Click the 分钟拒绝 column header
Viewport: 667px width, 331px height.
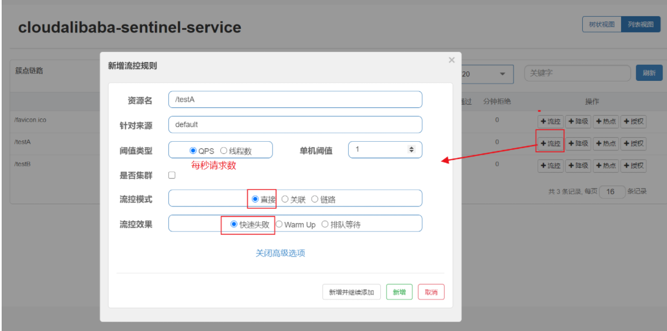click(x=497, y=101)
